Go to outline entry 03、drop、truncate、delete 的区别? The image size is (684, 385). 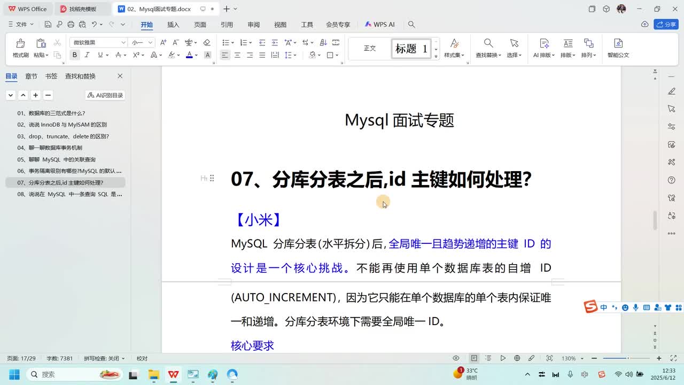coord(63,136)
